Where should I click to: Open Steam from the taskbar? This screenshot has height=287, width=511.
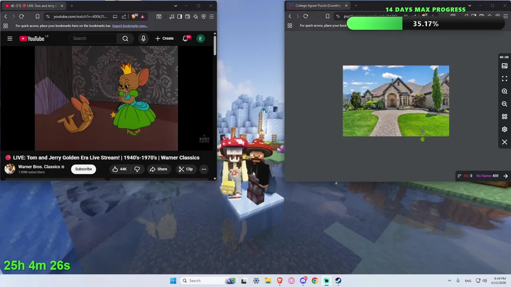coord(338,281)
